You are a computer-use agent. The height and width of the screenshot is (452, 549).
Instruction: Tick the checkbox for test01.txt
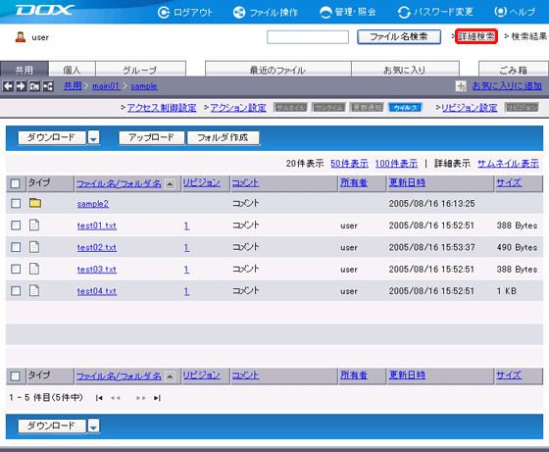16,226
